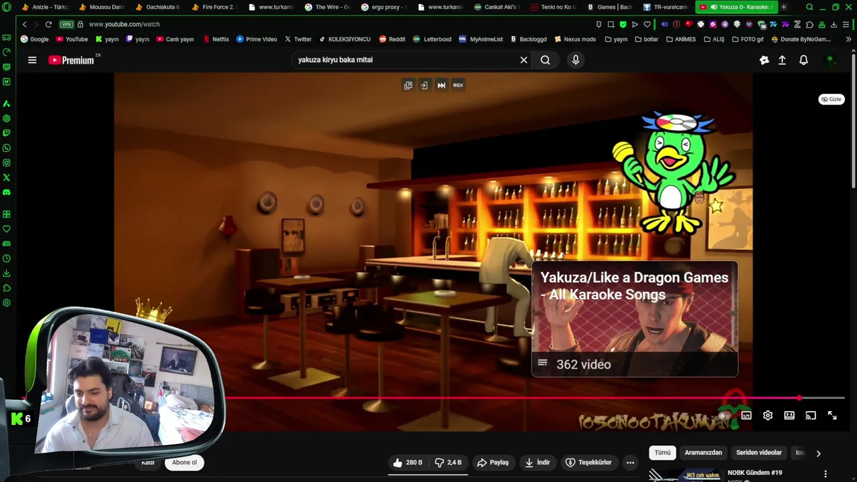
Task: Open a new browser tab
Action: [x=783, y=7]
